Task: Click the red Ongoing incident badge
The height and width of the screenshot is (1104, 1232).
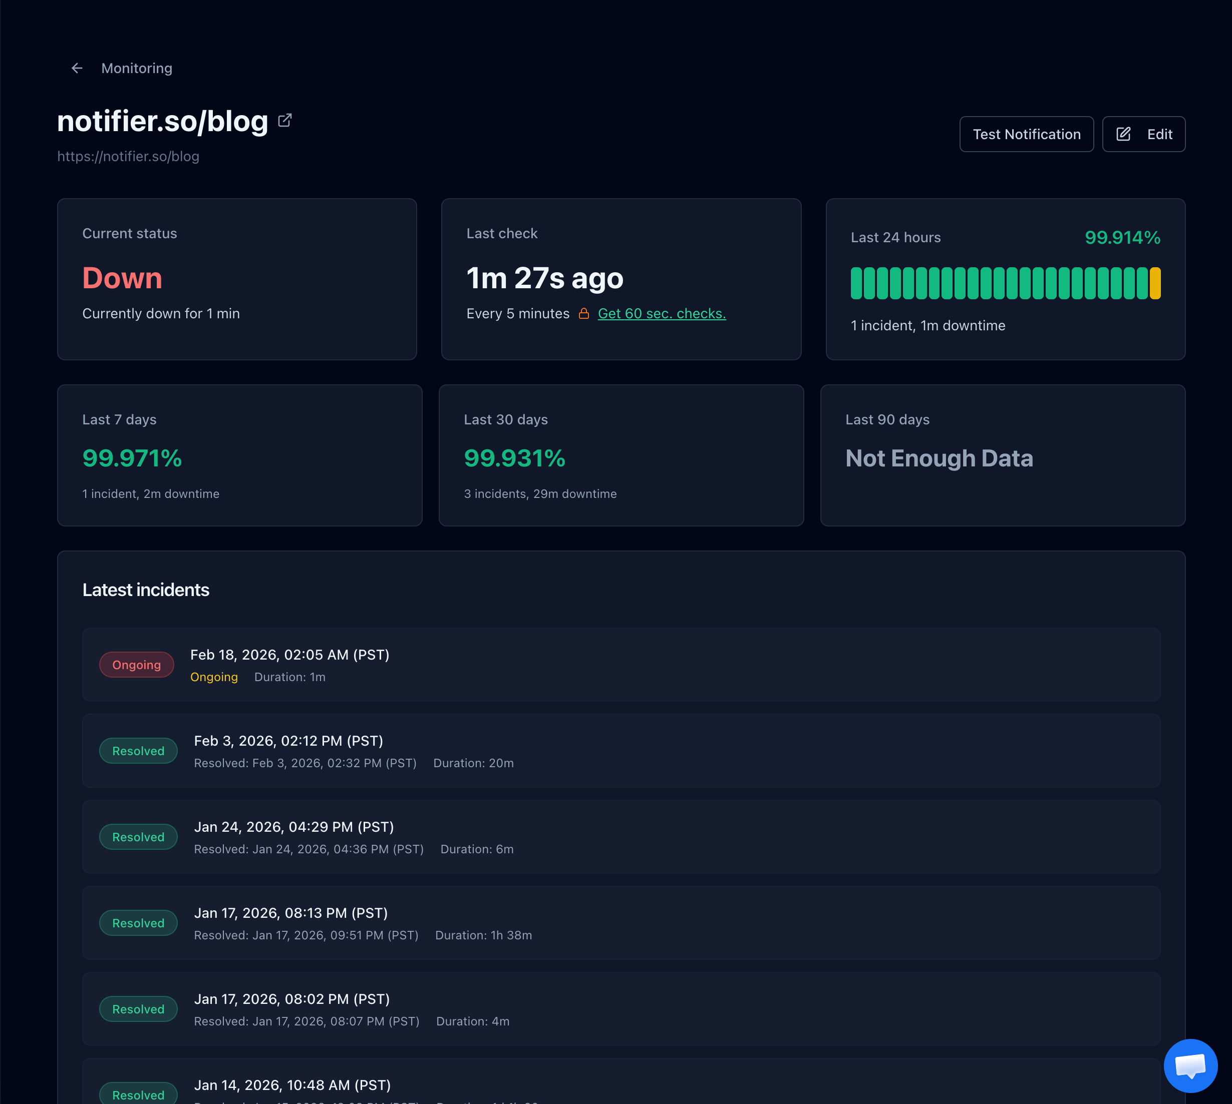Action: pos(137,665)
